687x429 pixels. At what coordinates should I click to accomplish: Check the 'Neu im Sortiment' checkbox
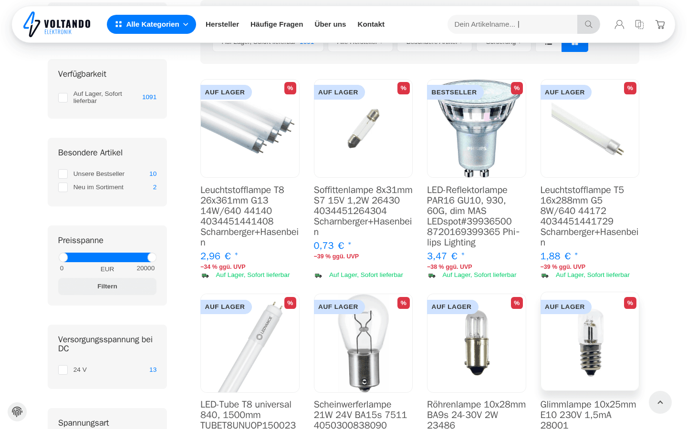tap(63, 187)
